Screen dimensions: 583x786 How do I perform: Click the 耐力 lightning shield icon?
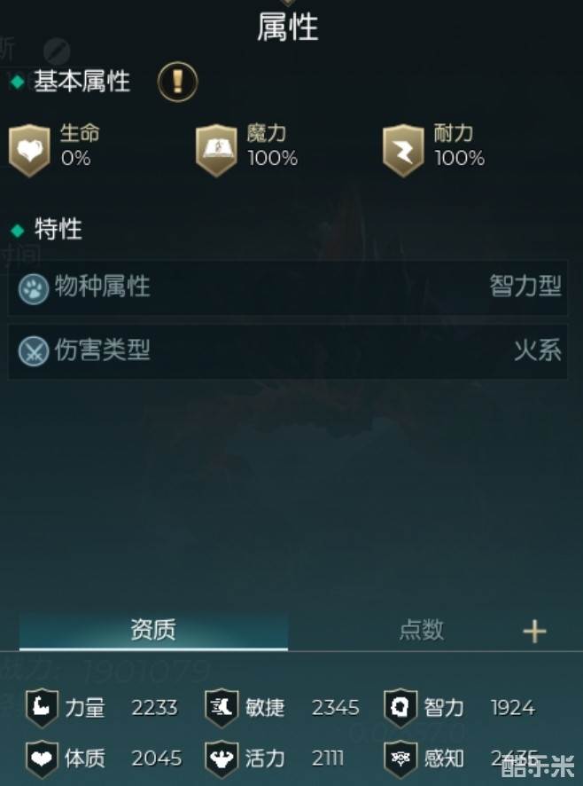click(x=403, y=151)
